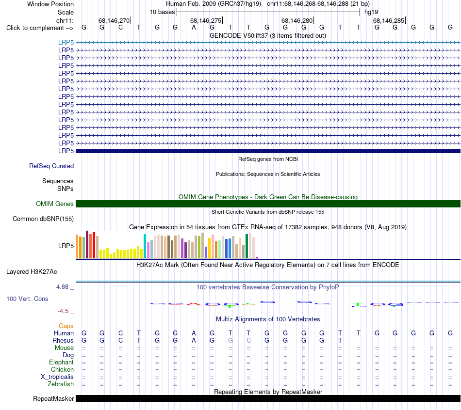Screen dimensions: 461x410
Task: Click 'Multiz Alignments of 100 Vertebrates' title
Action: (268, 319)
